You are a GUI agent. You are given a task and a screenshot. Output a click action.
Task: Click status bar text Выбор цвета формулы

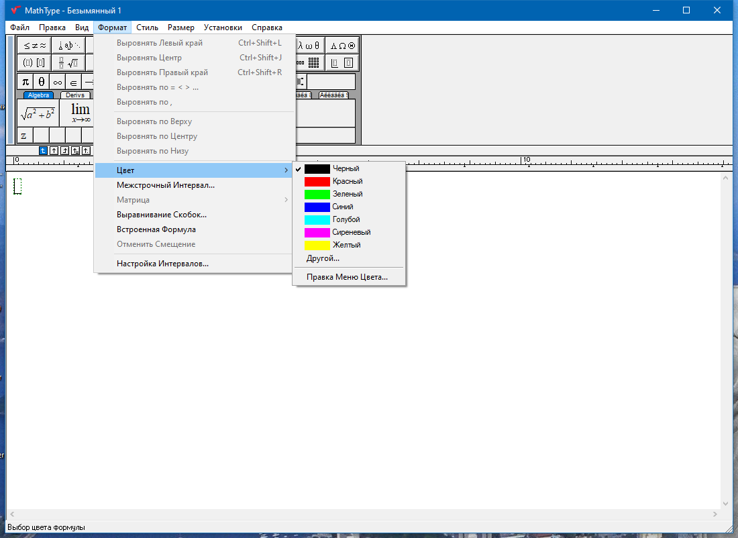click(x=46, y=527)
